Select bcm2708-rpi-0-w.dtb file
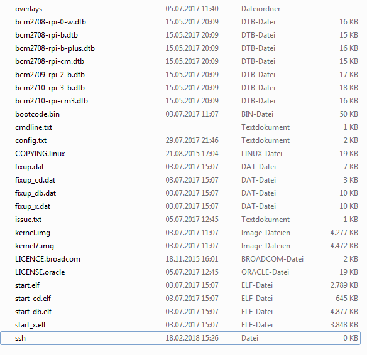367x355 pixels. click(x=50, y=22)
